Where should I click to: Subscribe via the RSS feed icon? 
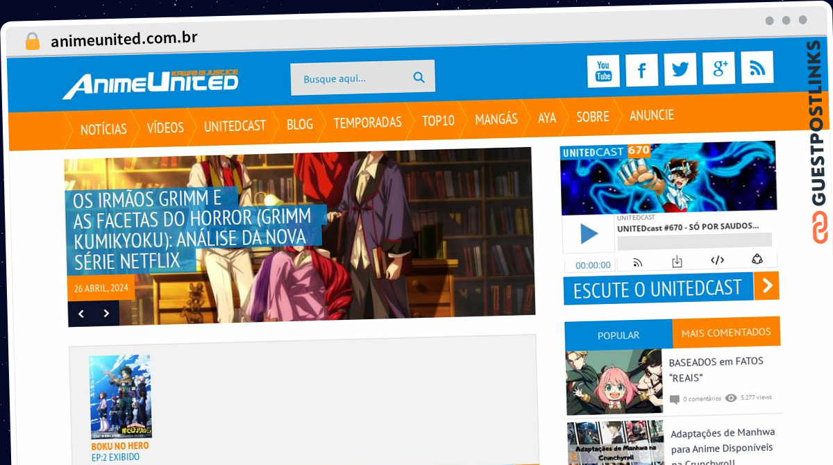tap(757, 67)
